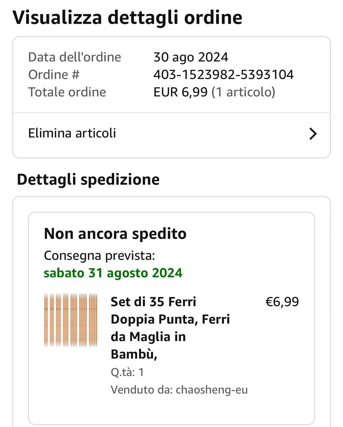
Task: Click the Visualizza dettagli ordine page title
Action: click(x=127, y=18)
